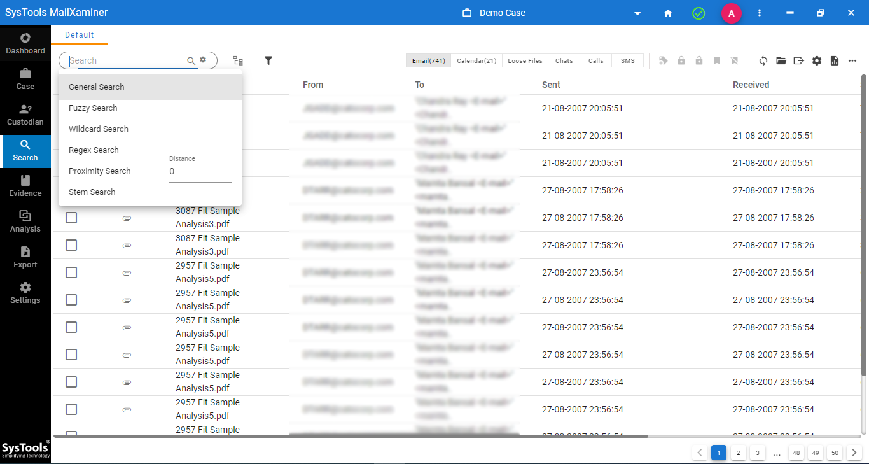Click the horizontal scrollbar under the table

tap(351, 437)
